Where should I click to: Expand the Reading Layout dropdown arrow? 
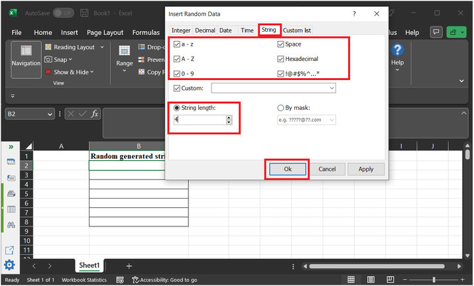pos(102,47)
